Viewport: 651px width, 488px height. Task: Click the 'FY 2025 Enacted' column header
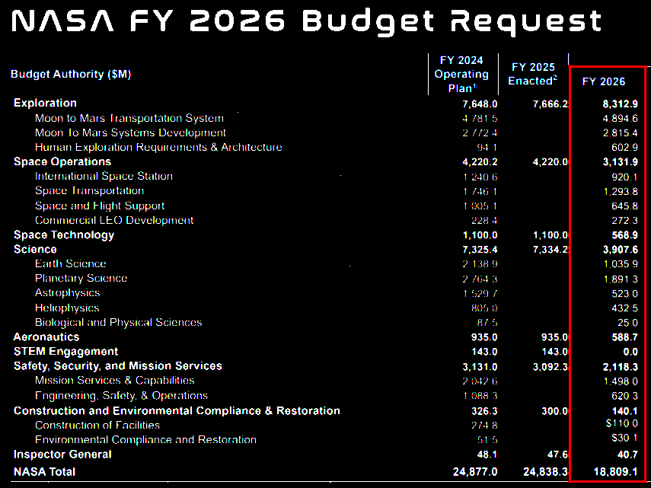[533, 74]
